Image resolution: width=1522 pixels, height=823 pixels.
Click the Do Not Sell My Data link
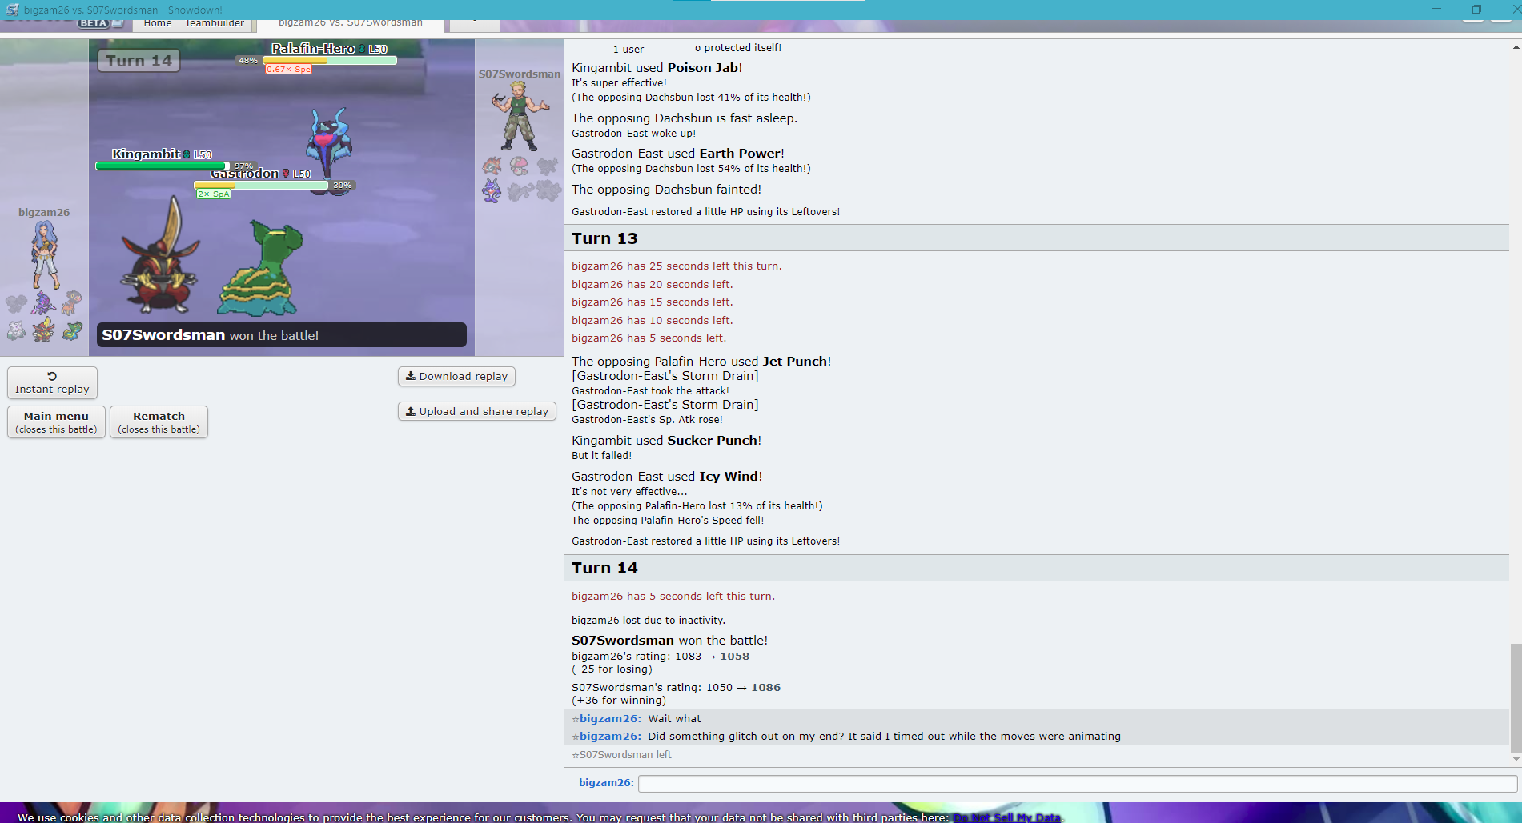tap(1007, 817)
